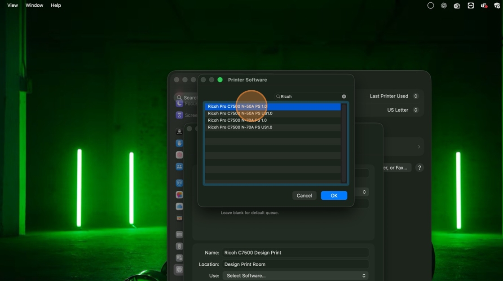
Task: Open Microsoft Teams menu bar icon
Action: [484, 5]
